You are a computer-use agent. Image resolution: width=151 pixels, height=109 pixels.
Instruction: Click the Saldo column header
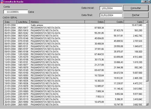tap(134, 22)
